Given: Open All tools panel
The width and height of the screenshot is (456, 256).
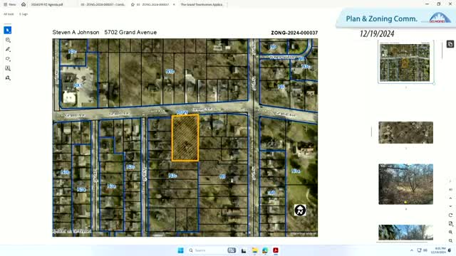Looking at the screenshot, I should click(x=9, y=14).
